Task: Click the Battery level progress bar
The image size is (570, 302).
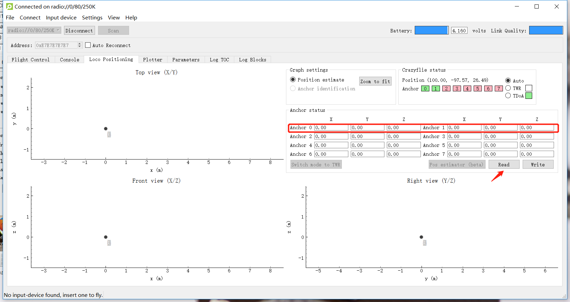Action: pyautogui.click(x=431, y=30)
